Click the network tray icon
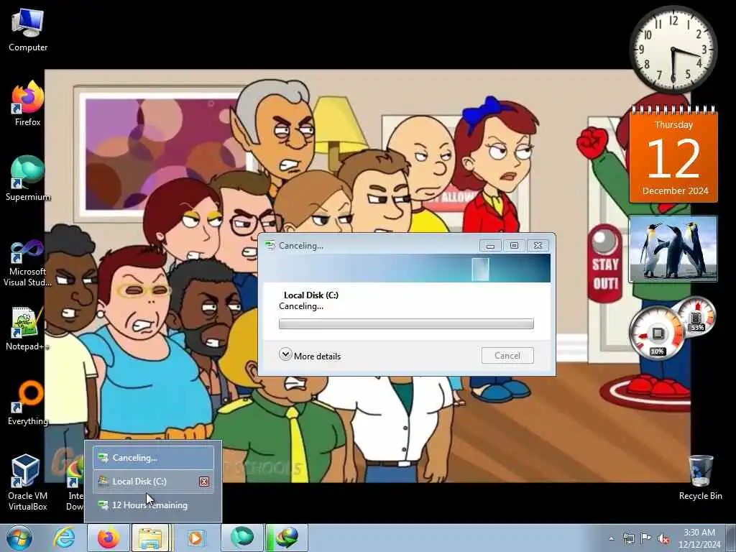Viewport: 736px width, 552px height. coord(628,539)
